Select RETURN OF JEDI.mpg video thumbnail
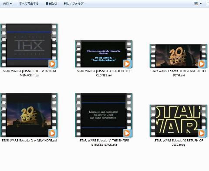Image resolution: width=209 pixels, height=171 pixels. pos(179,121)
